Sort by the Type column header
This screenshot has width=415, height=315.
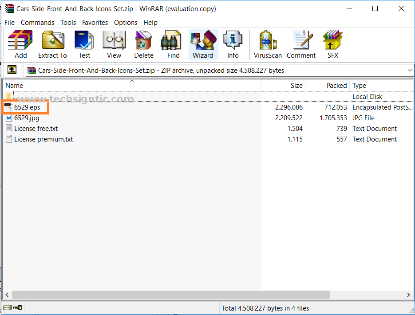pos(381,86)
